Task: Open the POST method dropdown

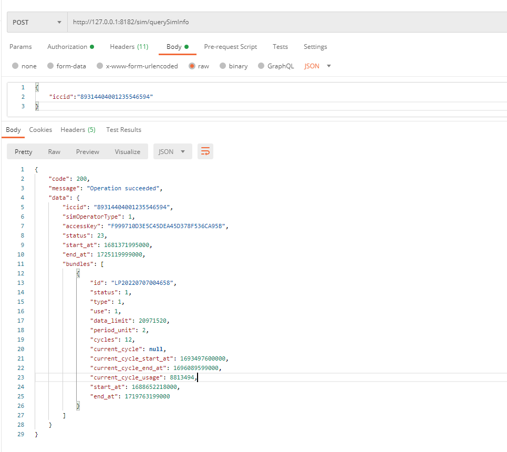Action: click(x=37, y=23)
